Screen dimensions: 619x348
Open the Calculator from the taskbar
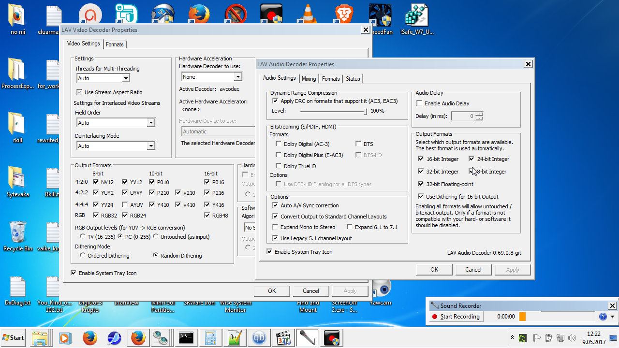pos(210,337)
